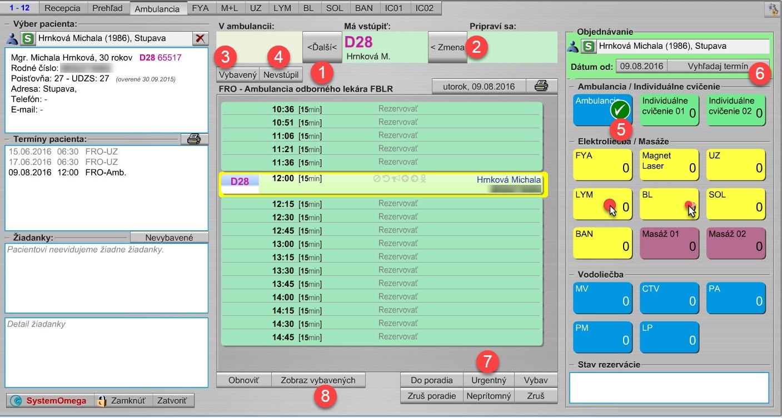Toggle the Nevybavené filter in Žiadanky
This screenshot has height=418, width=782.
coord(169,236)
